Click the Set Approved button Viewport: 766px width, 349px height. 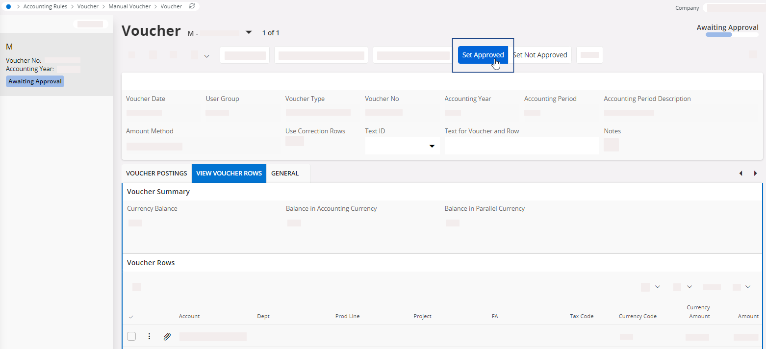coord(483,55)
